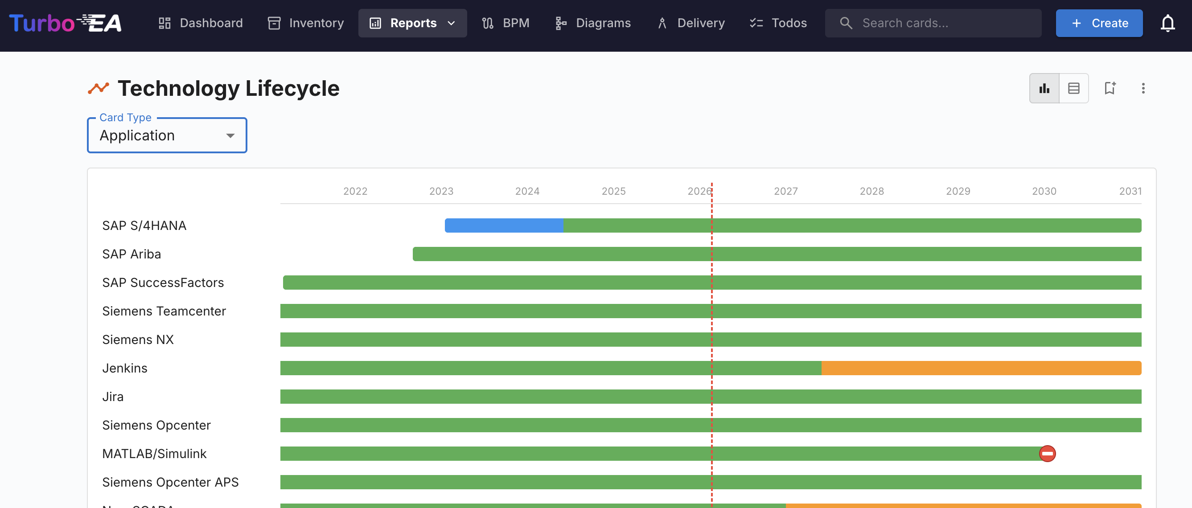Viewport: 1192px width, 508px height.
Task: Bookmark the Technology Lifecycle report
Action: 1110,88
